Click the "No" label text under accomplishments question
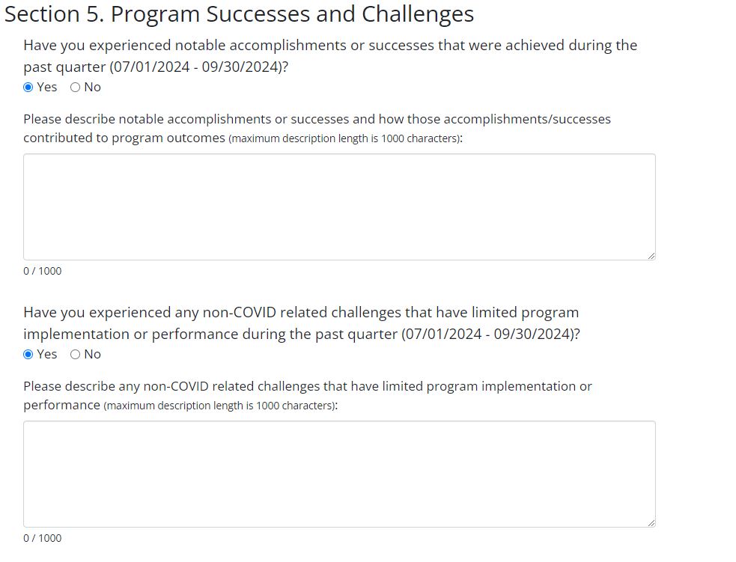The width and height of the screenshot is (736, 562). tap(93, 88)
